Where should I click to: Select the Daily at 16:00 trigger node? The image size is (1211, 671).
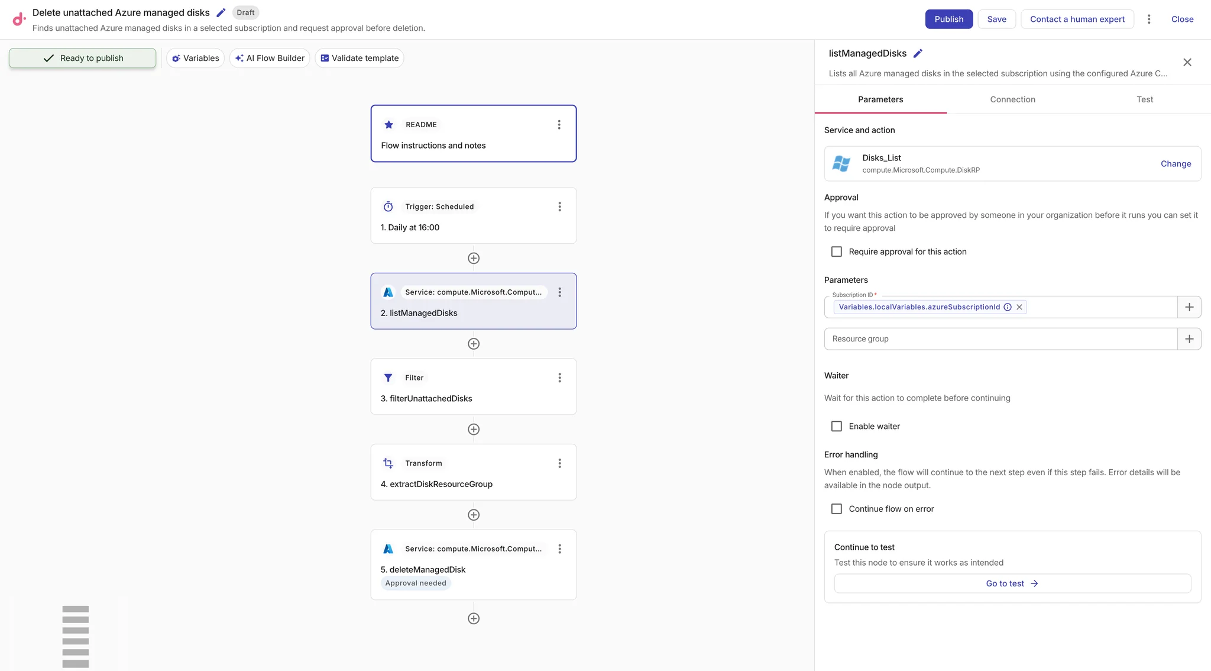coord(474,215)
